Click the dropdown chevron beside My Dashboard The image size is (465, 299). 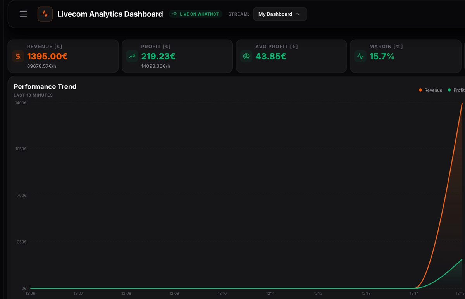pyautogui.click(x=298, y=14)
